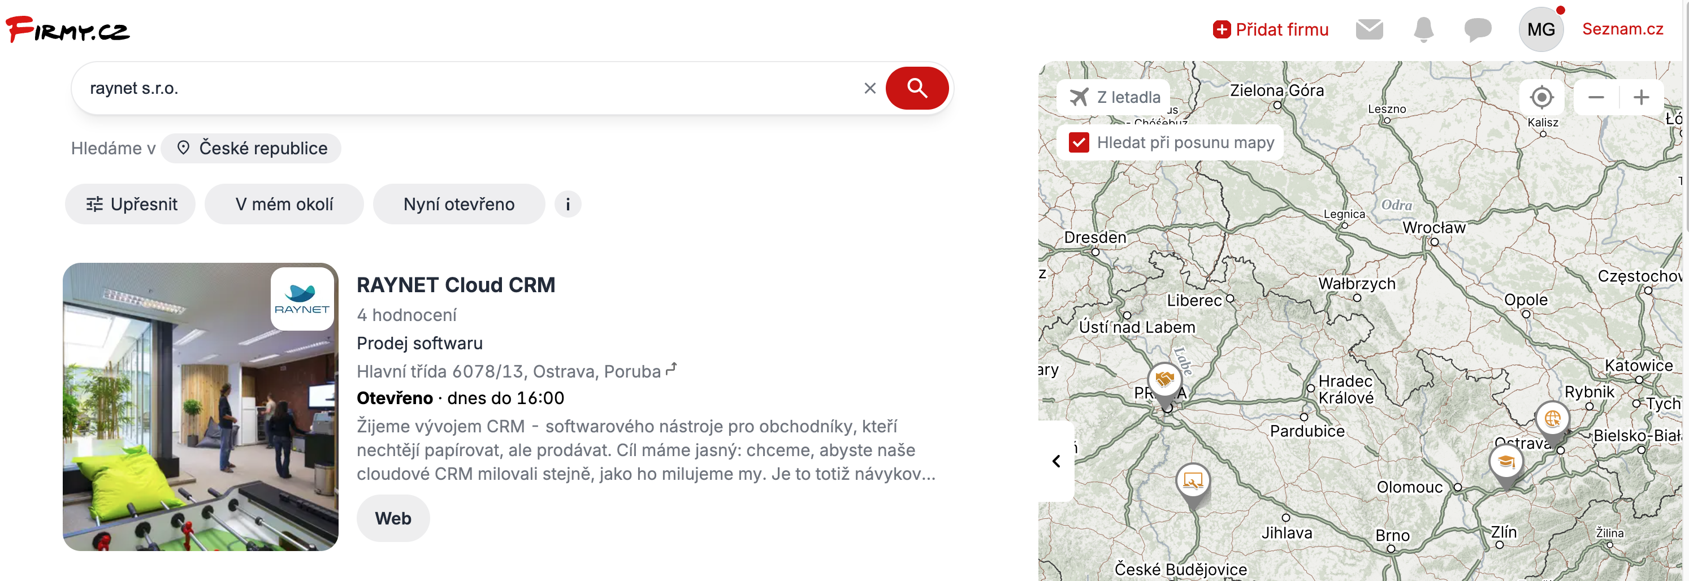
Task: Open the České republice location selector
Action: click(251, 148)
